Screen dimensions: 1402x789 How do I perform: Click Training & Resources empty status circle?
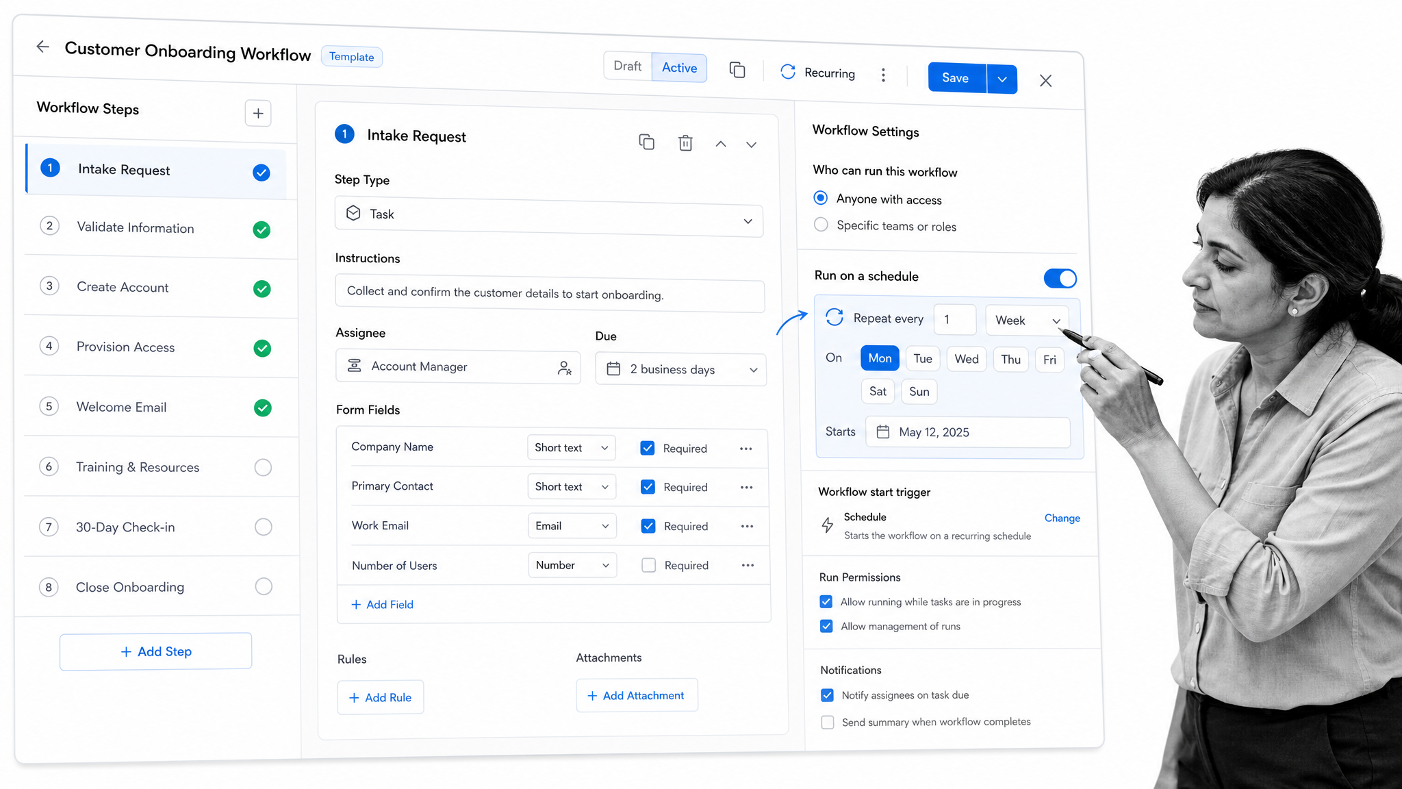263,468
